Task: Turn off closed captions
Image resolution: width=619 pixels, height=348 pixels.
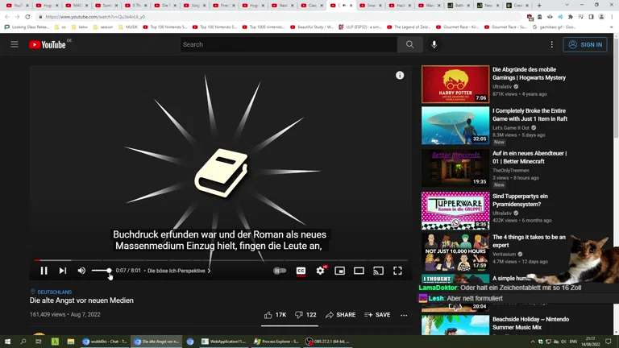Action: (x=301, y=271)
